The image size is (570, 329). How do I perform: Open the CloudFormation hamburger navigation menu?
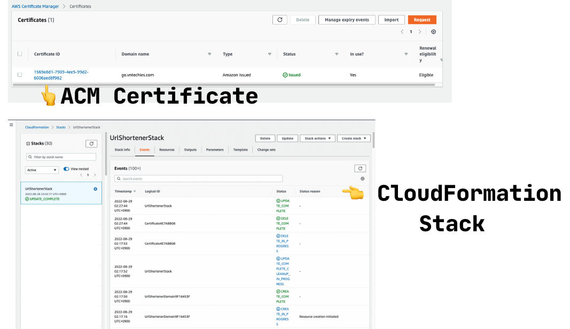[11, 124]
